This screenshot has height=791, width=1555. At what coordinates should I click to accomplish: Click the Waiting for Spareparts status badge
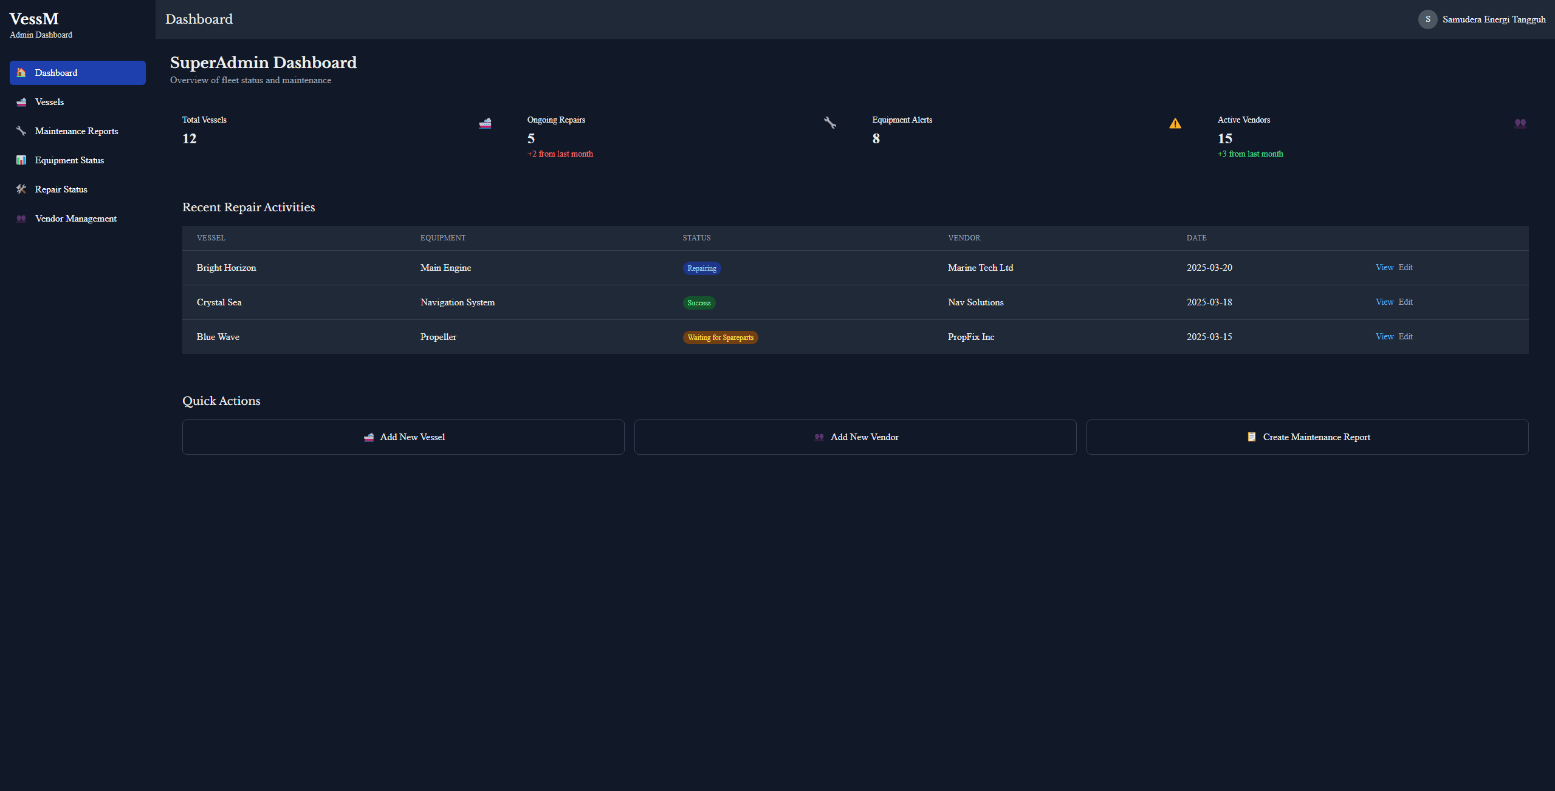tap(719, 337)
